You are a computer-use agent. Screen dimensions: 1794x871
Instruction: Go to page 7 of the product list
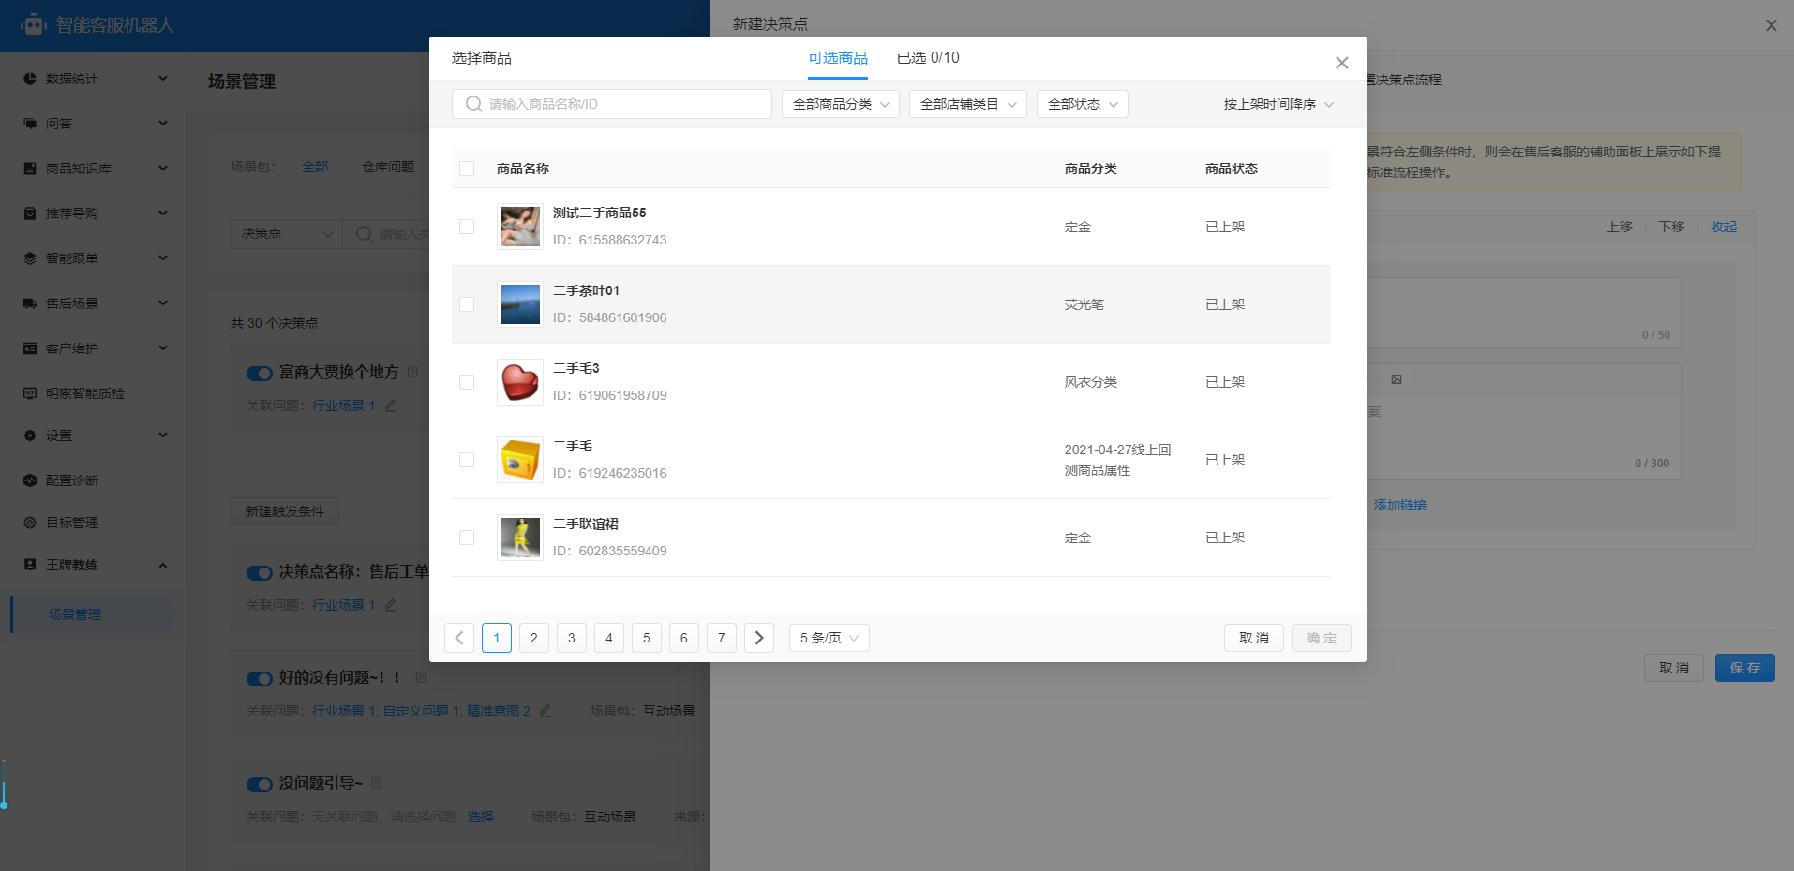722,638
